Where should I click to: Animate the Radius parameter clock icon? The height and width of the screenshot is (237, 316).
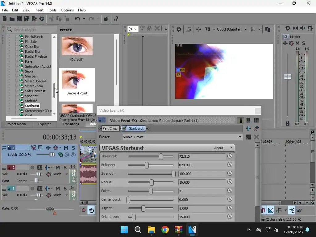pos(230,182)
